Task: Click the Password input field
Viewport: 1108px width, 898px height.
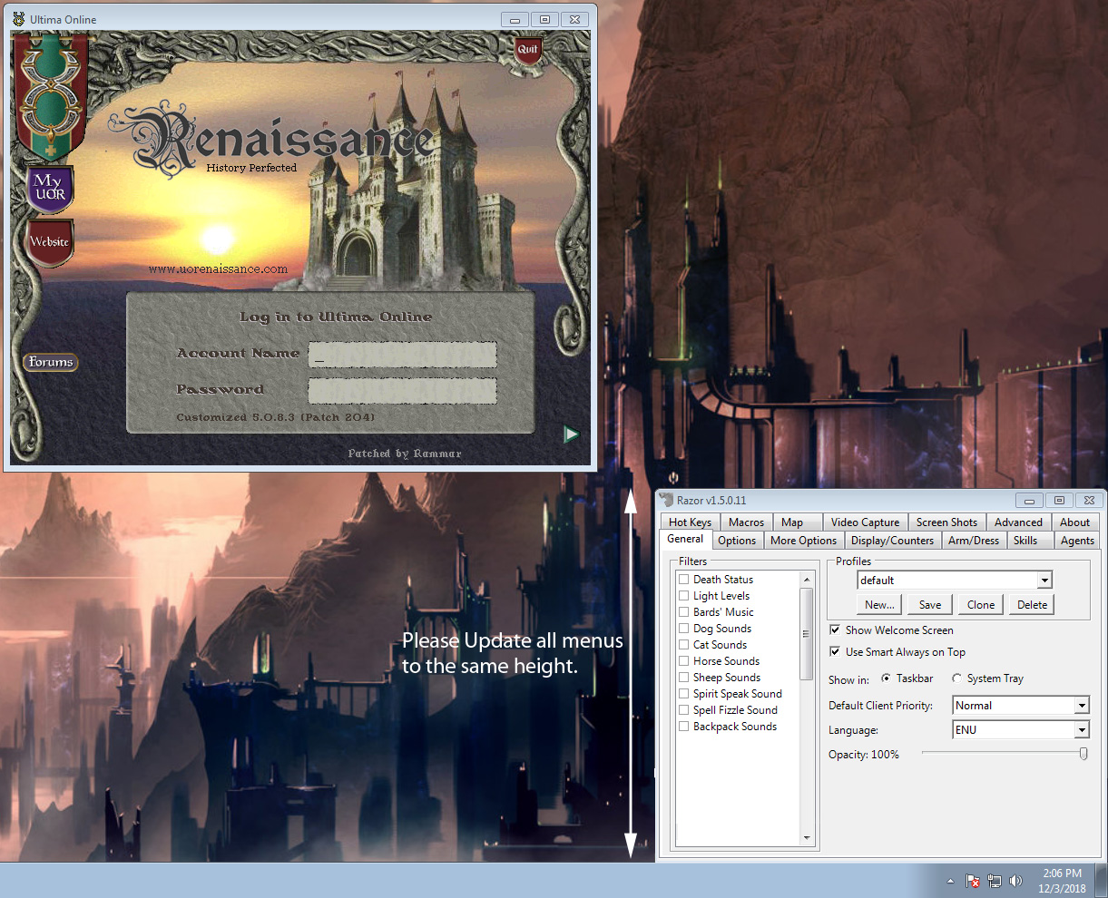Action: [x=402, y=391]
